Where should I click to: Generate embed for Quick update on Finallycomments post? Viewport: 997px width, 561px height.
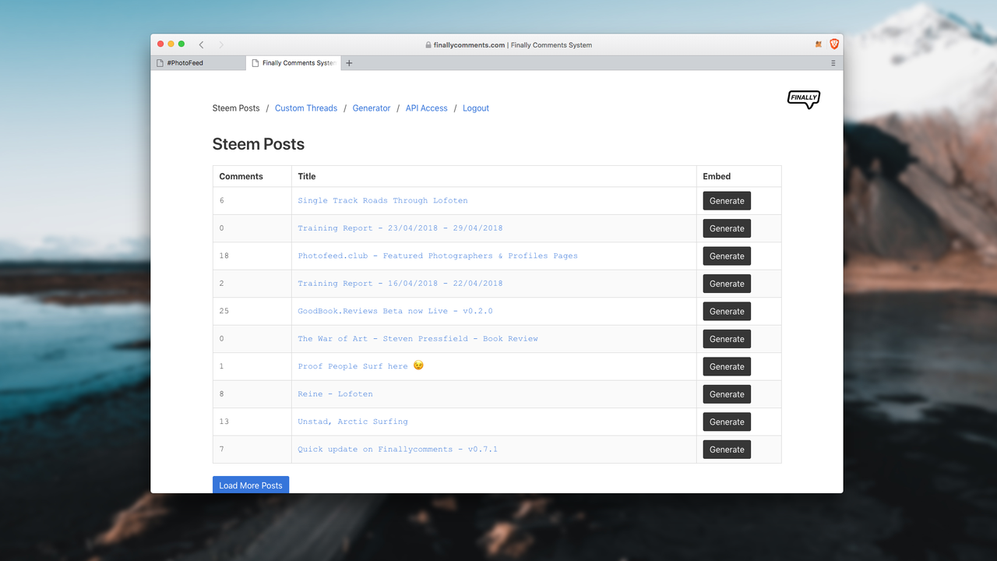point(727,450)
